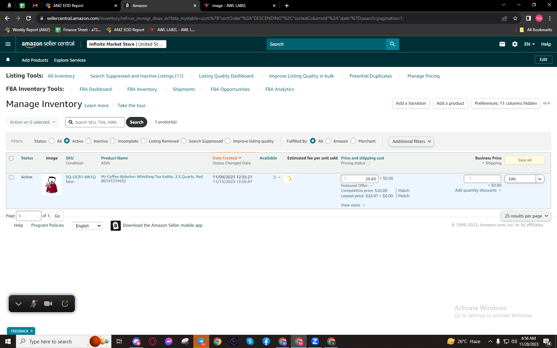Screen dimensions: 557x348
Task: Select the Listing Removed filter
Action: coord(143,141)
